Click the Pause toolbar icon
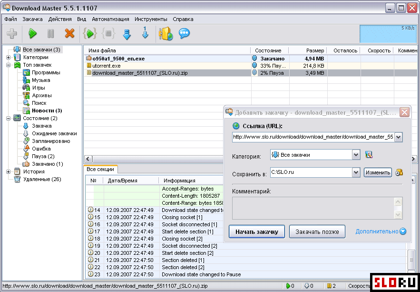This screenshot has height=292, width=420. pos(50,33)
